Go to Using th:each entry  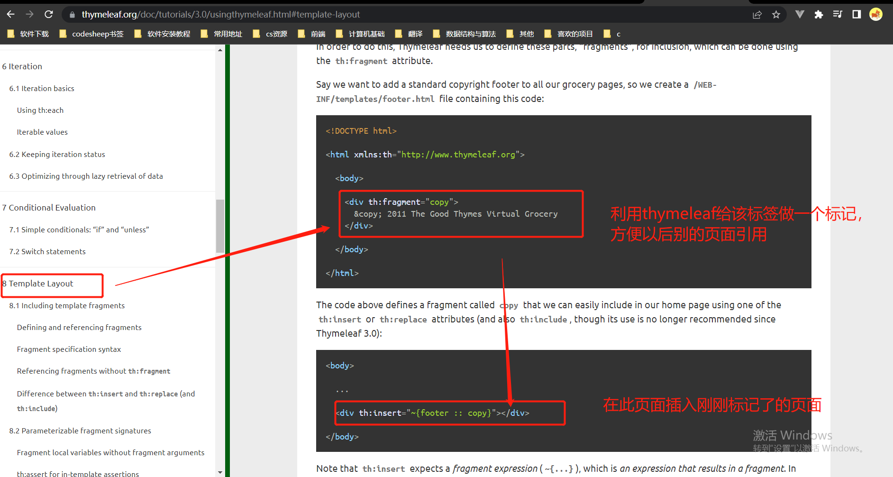(x=40, y=110)
